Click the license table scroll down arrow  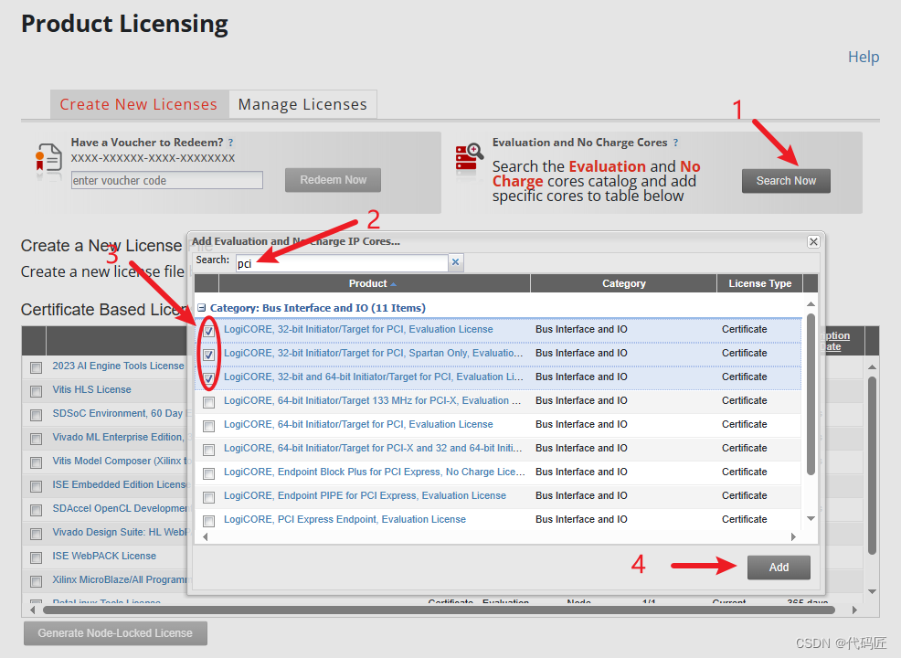pos(872,591)
